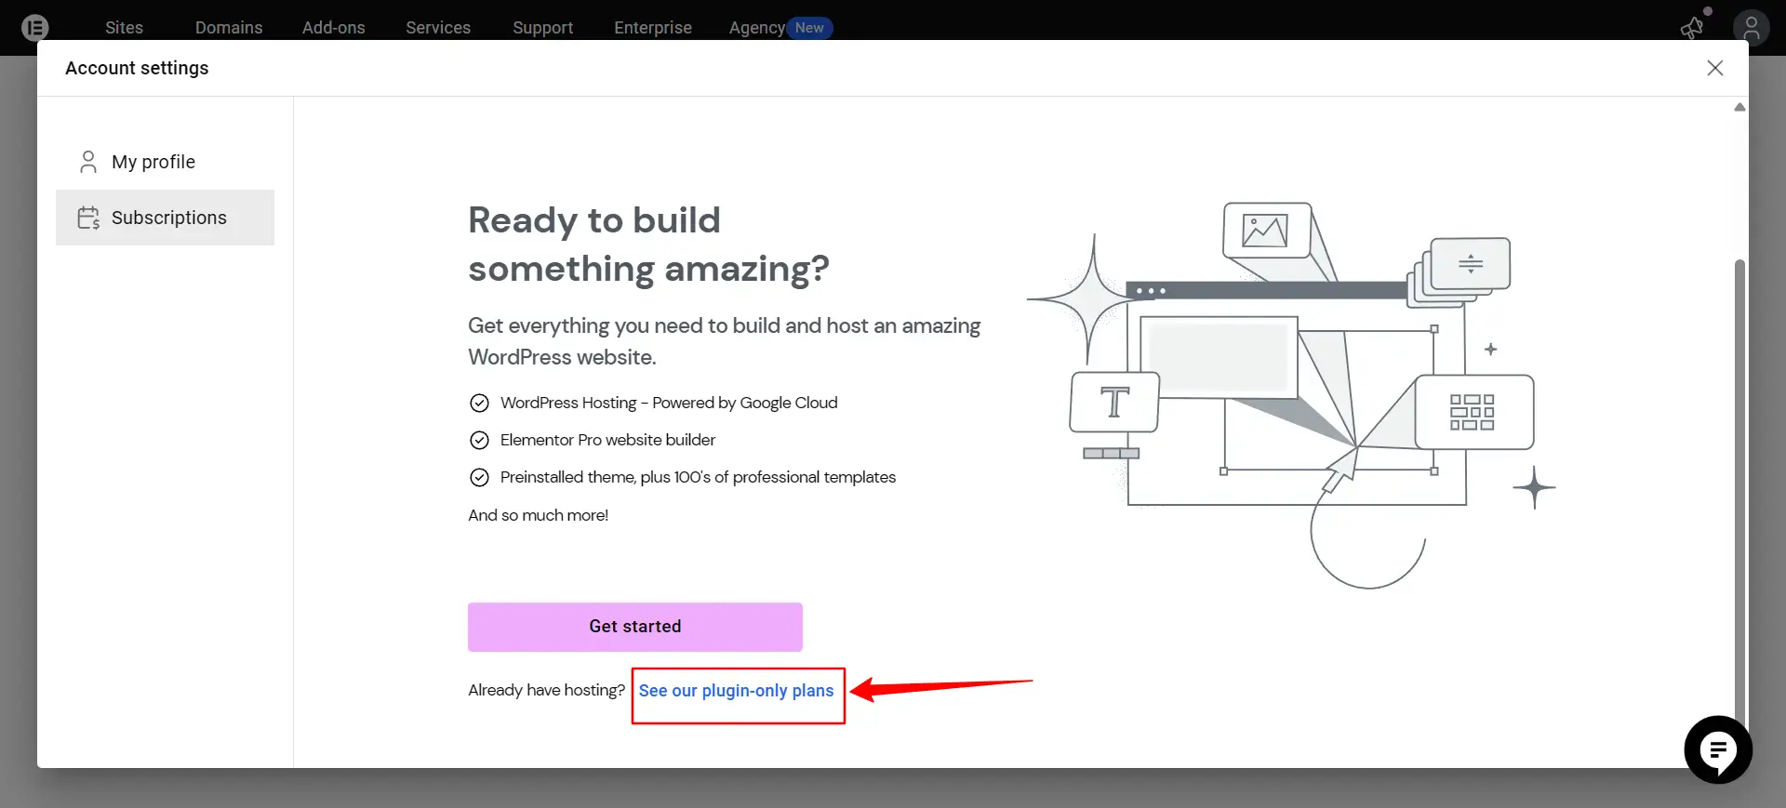Click the scrollbar up arrow
Image resolution: width=1786 pixels, height=808 pixels.
click(x=1739, y=107)
